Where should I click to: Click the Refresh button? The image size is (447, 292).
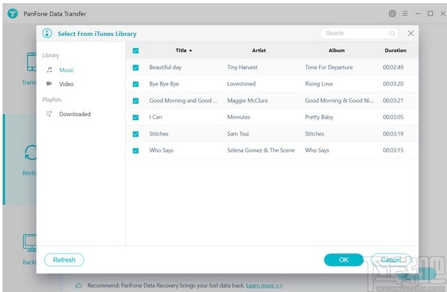pos(64,260)
